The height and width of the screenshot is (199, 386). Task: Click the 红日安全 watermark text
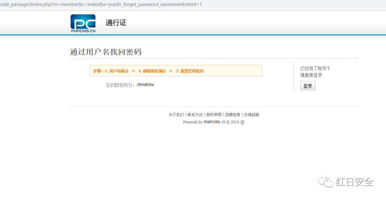coord(355,182)
